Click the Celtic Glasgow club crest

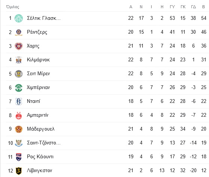point(19,18)
